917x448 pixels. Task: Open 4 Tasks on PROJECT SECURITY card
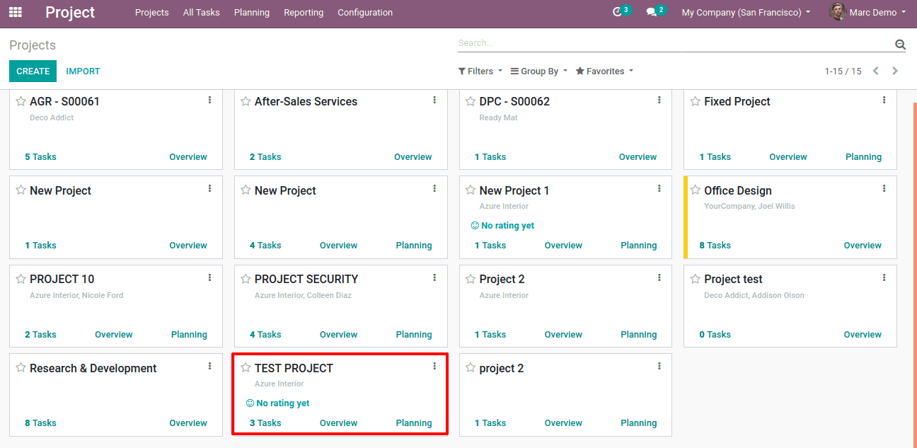pyautogui.click(x=265, y=335)
